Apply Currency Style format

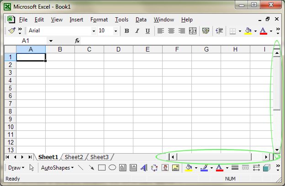206,31
